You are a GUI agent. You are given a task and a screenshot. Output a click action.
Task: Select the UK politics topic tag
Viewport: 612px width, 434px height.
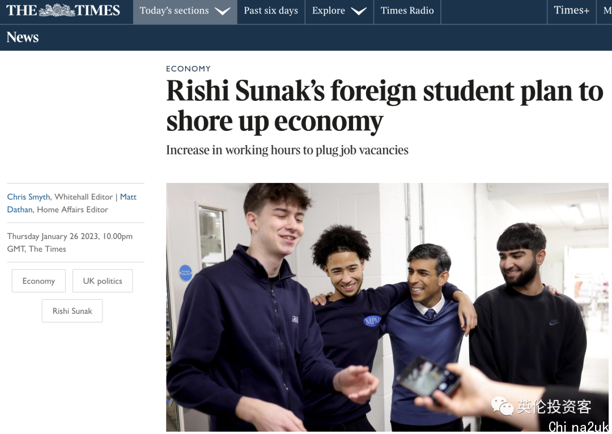[102, 280]
